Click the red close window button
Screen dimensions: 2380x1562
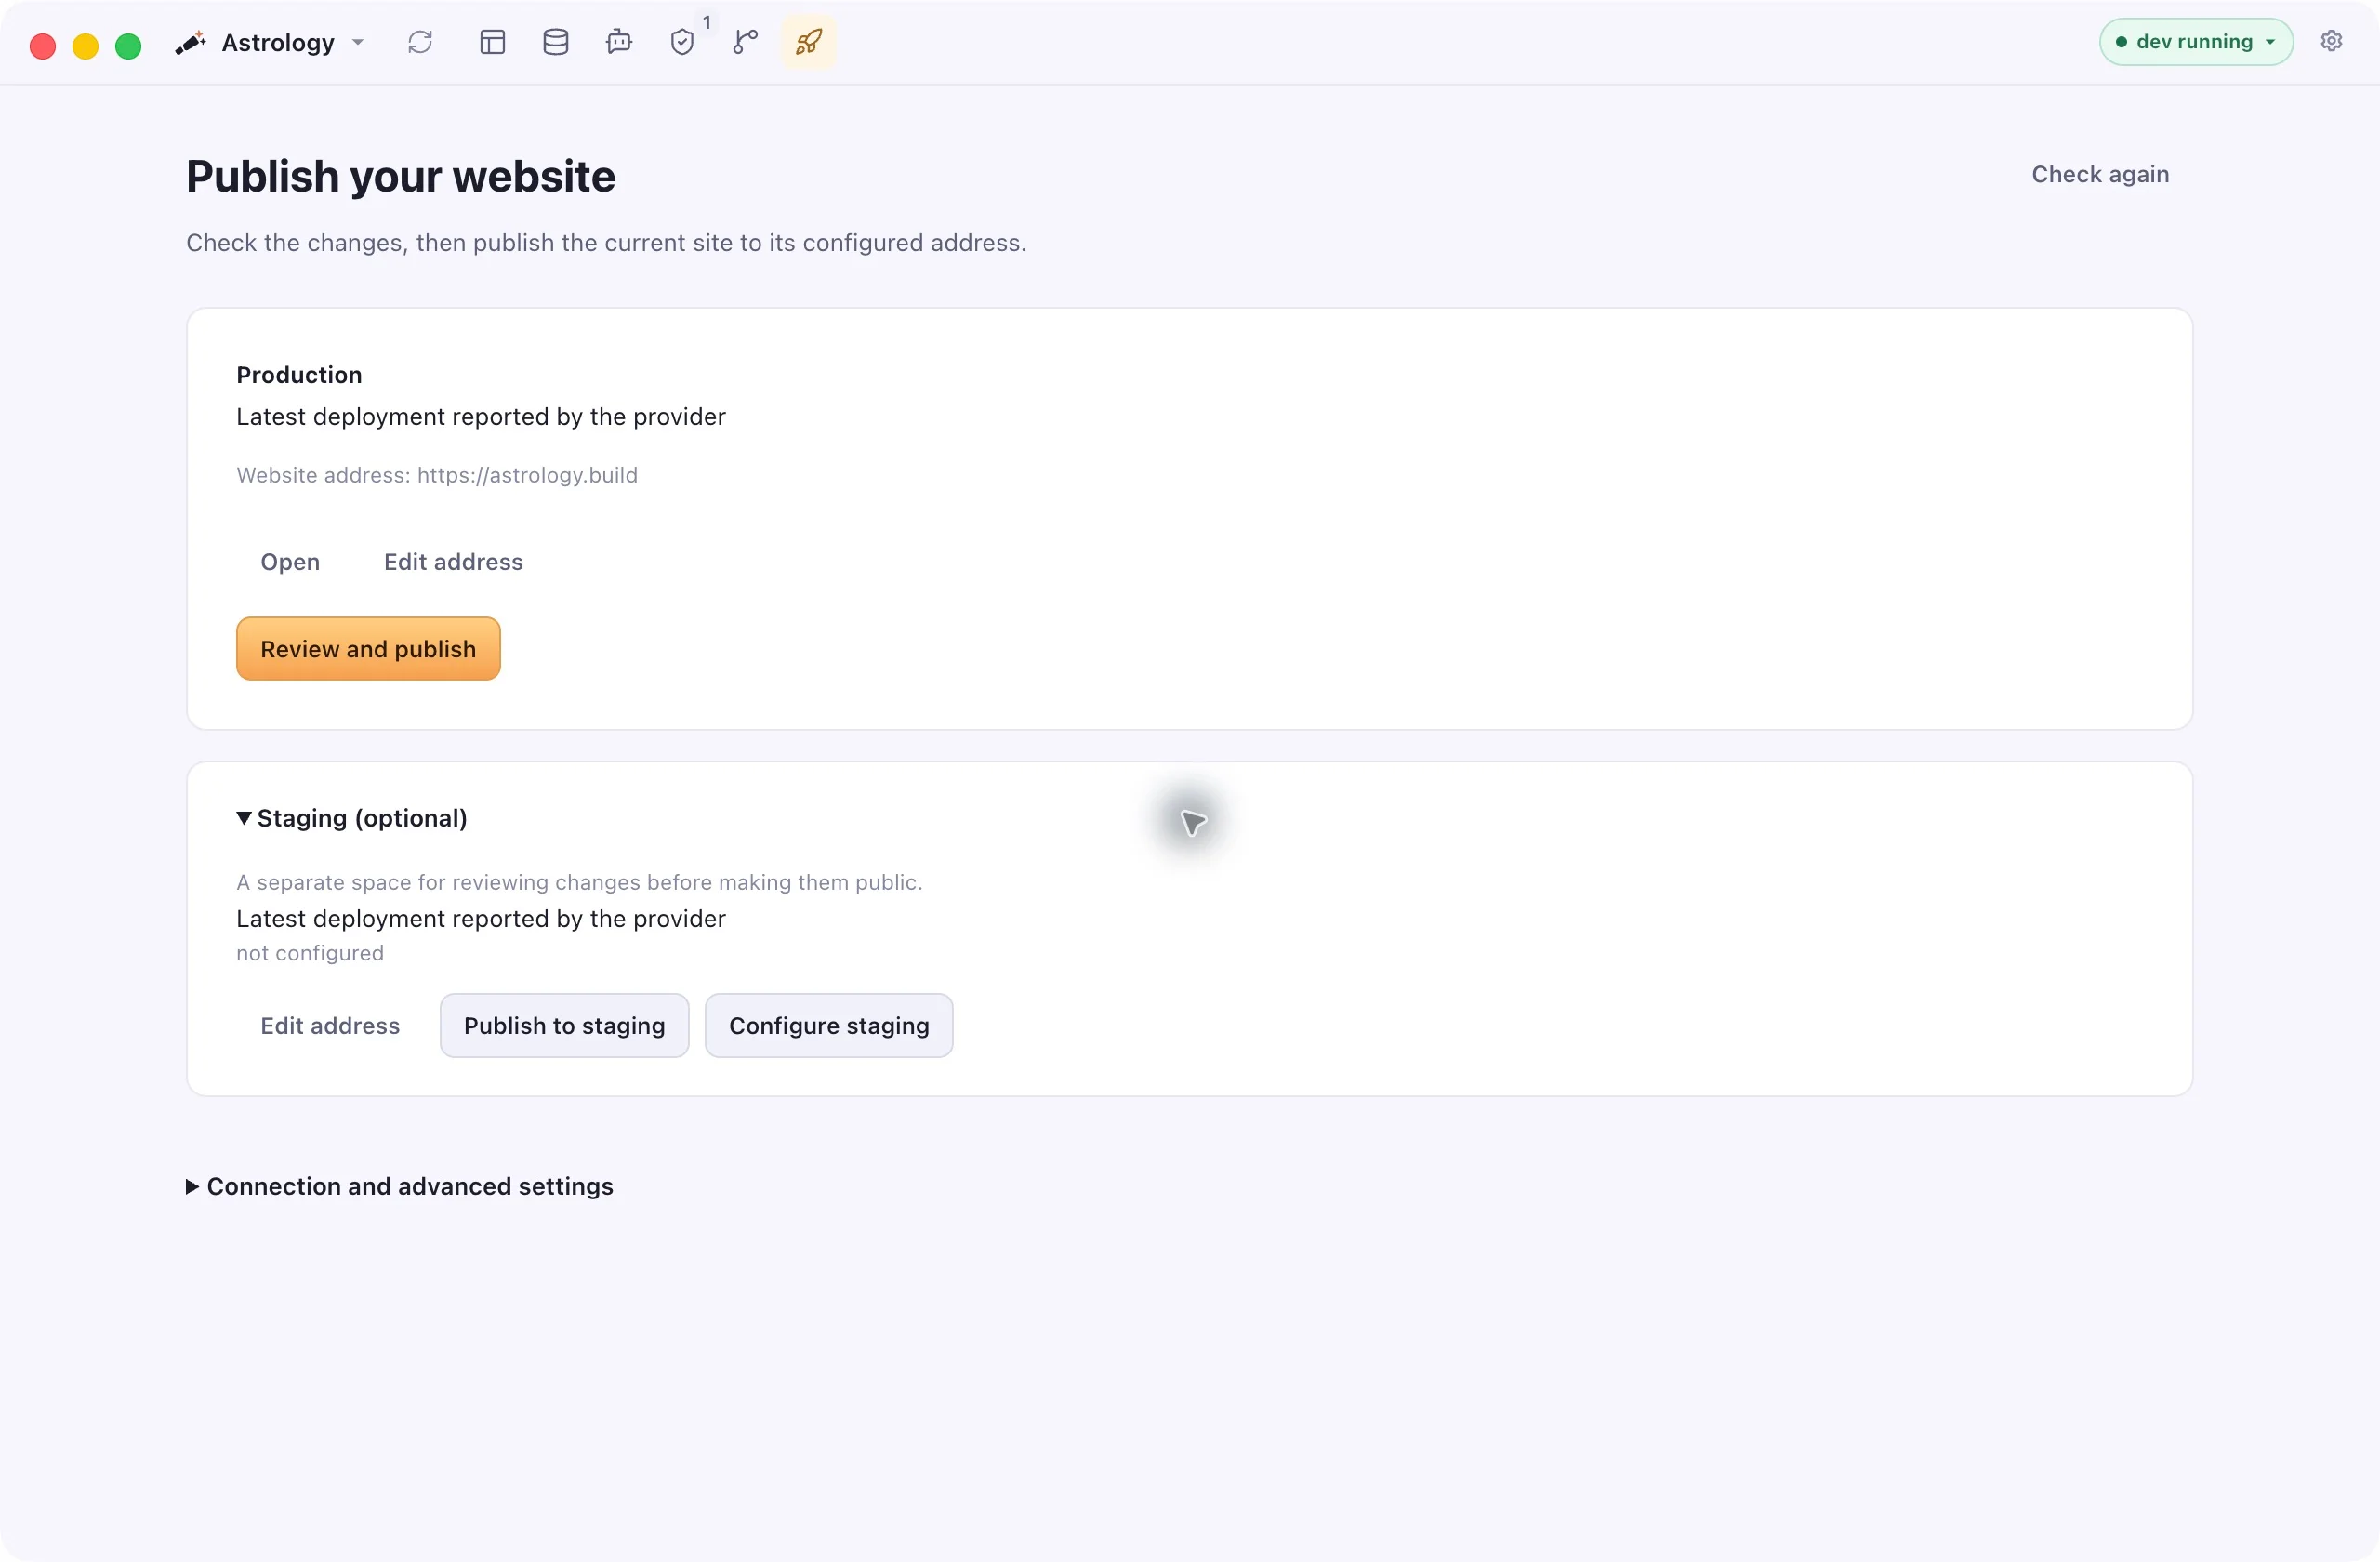pyautogui.click(x=43, y=46)
